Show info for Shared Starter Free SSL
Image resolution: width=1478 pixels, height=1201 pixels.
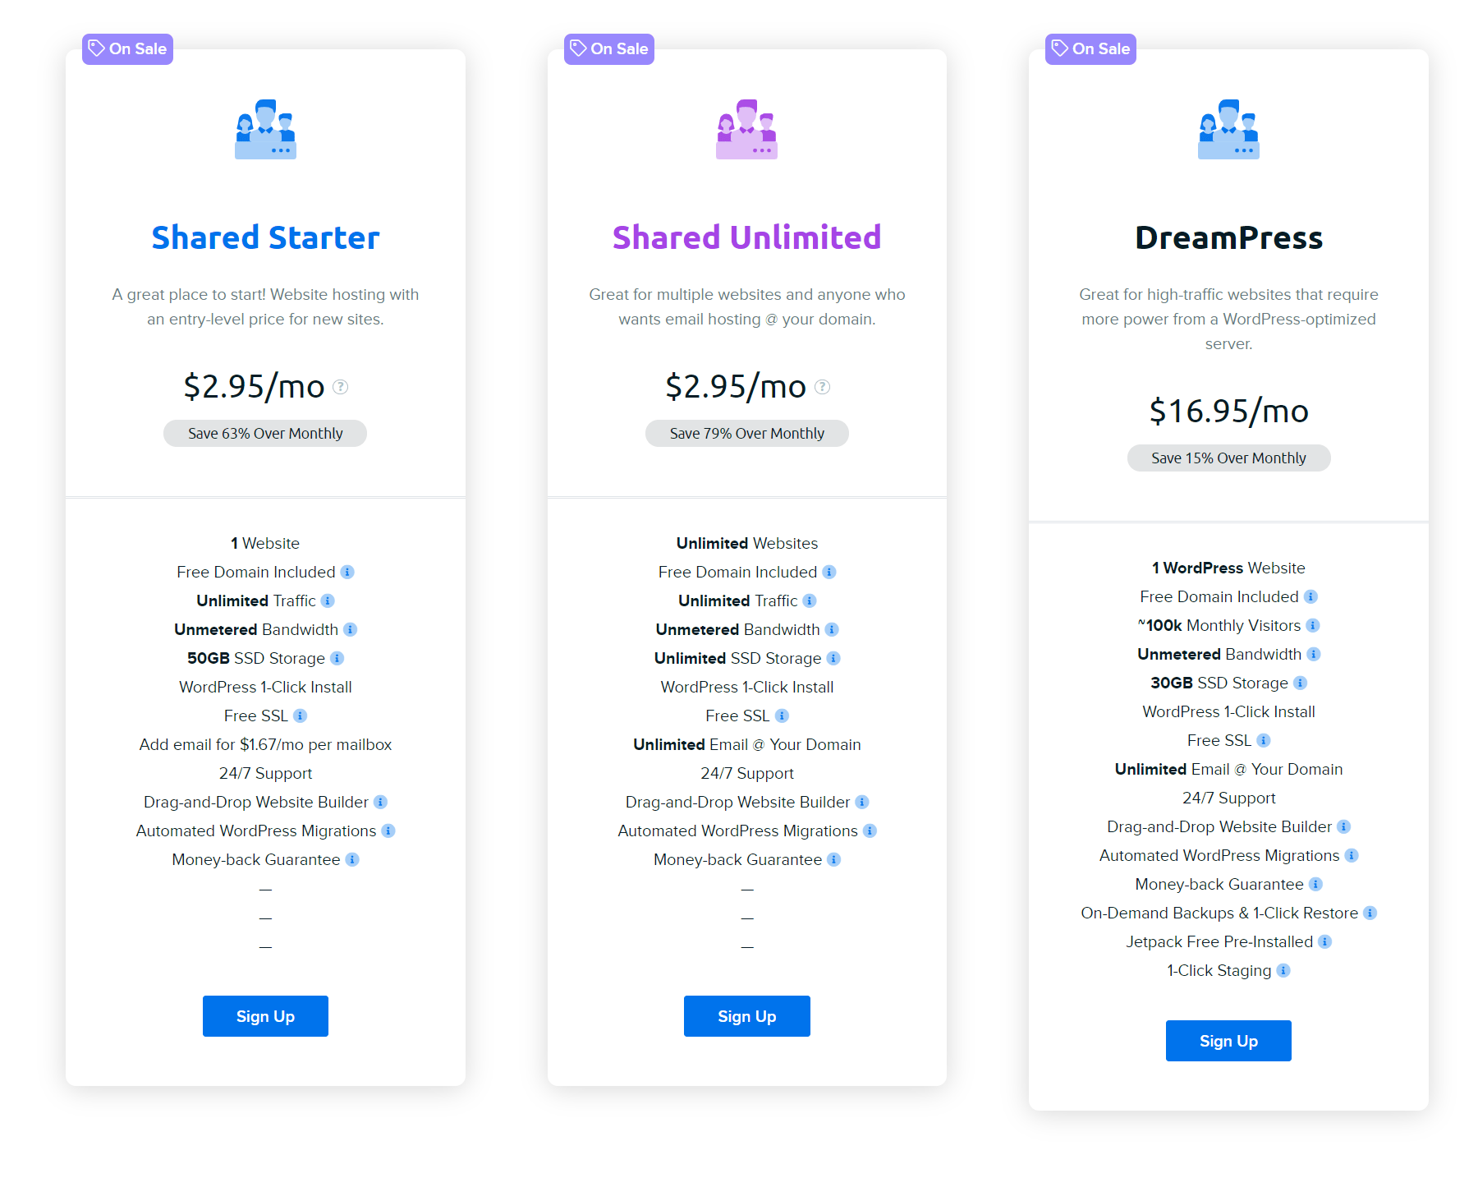[x=301, y=716]
